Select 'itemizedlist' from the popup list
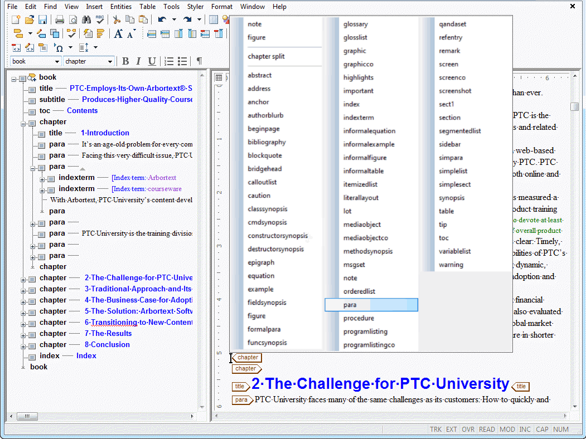The height and width of the screenshot is (439, 586). coord(360,184)
